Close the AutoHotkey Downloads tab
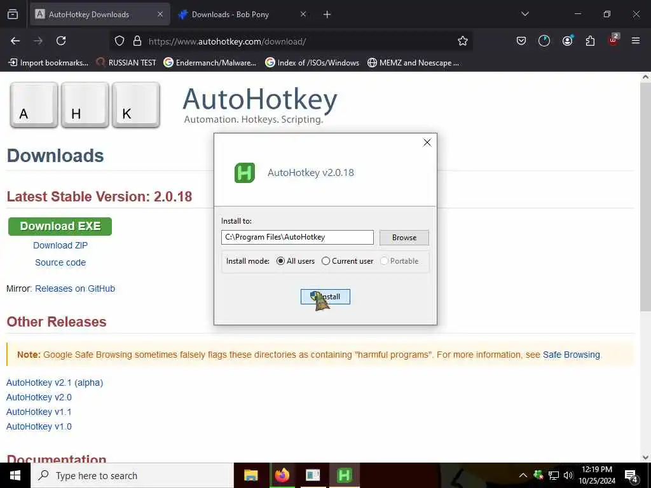Viewport: 651px width, 488px height. [160, 15]
